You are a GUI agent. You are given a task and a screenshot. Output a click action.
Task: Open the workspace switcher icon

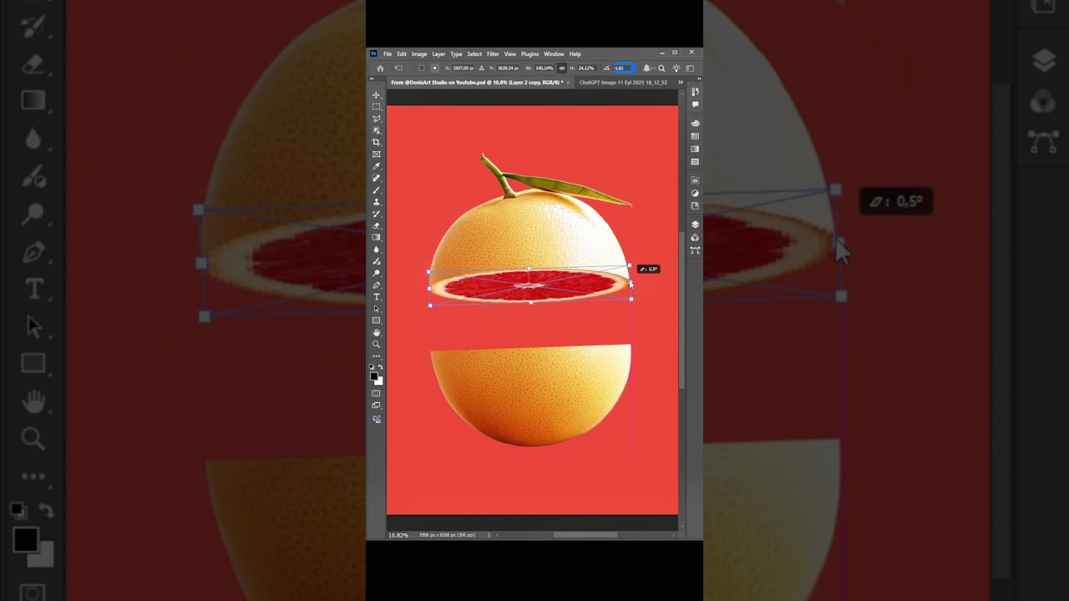690,68
